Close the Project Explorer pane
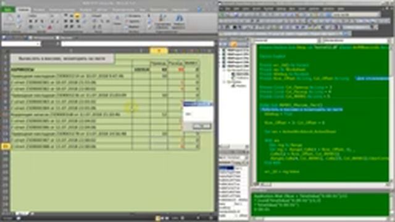The width and height of the screenshot is (395, 222). pos(247,39)
